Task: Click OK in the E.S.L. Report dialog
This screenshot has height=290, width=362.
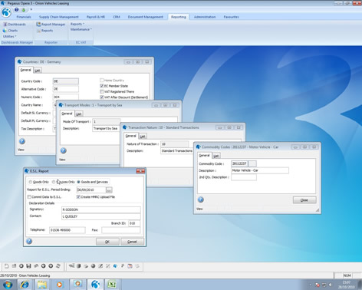Action: (x=107, y=242)
